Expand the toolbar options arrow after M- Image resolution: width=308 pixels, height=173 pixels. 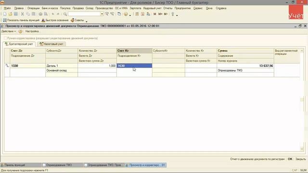(177, 15)
